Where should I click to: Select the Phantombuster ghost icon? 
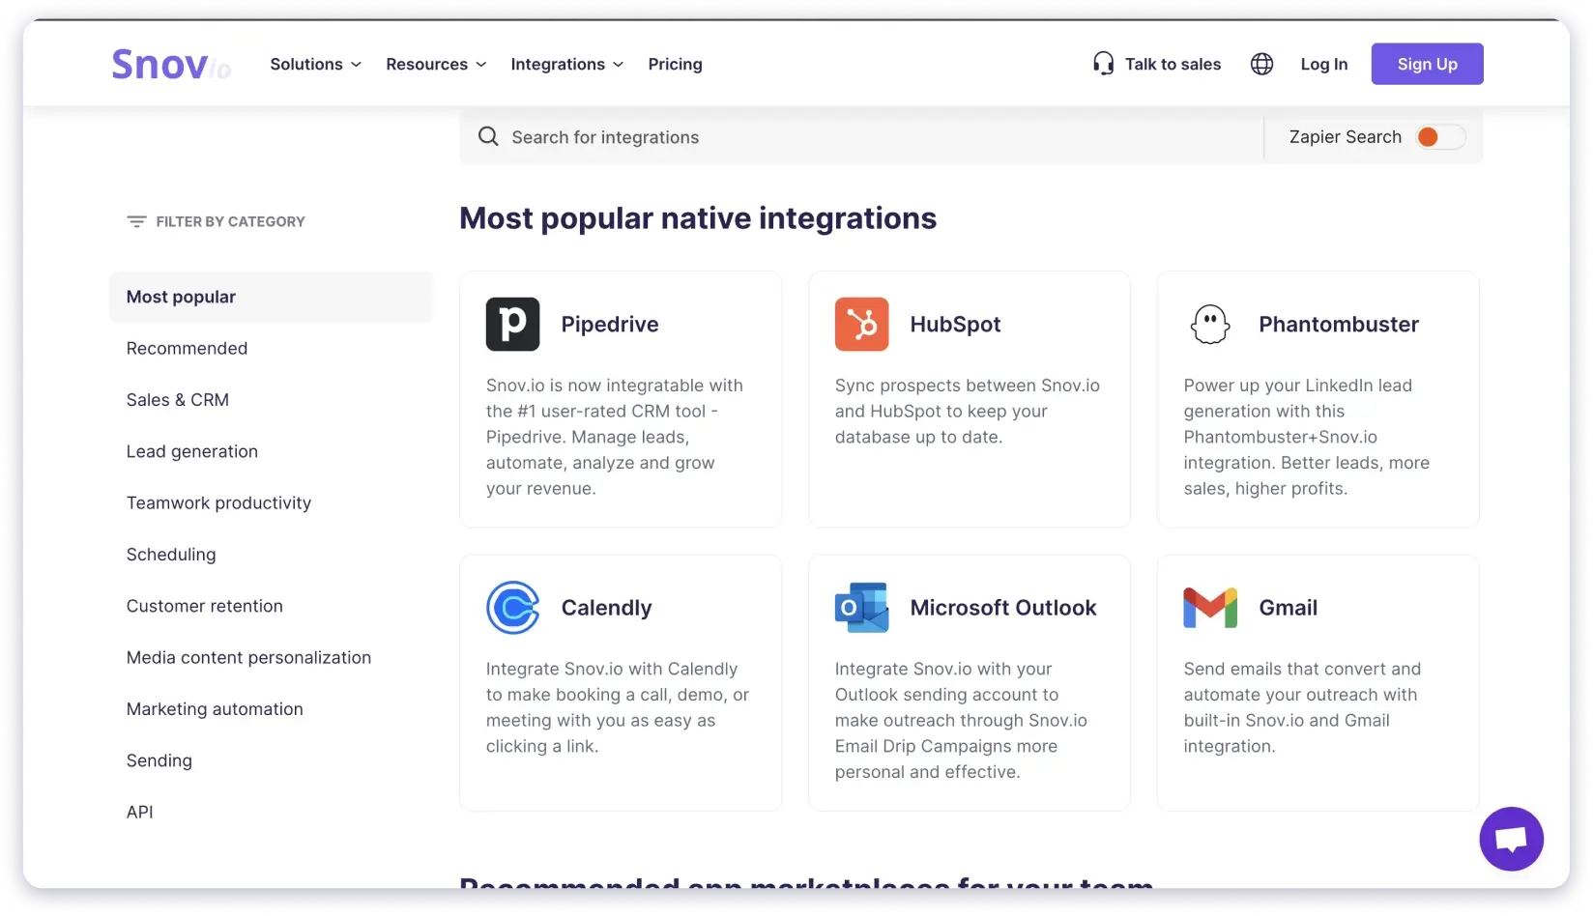(1210, 324)
